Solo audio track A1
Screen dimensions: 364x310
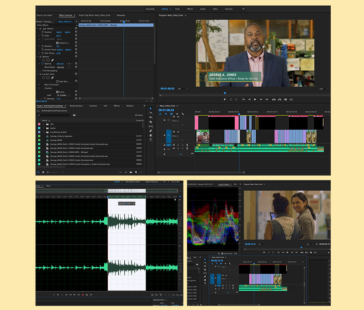[182, 145]
